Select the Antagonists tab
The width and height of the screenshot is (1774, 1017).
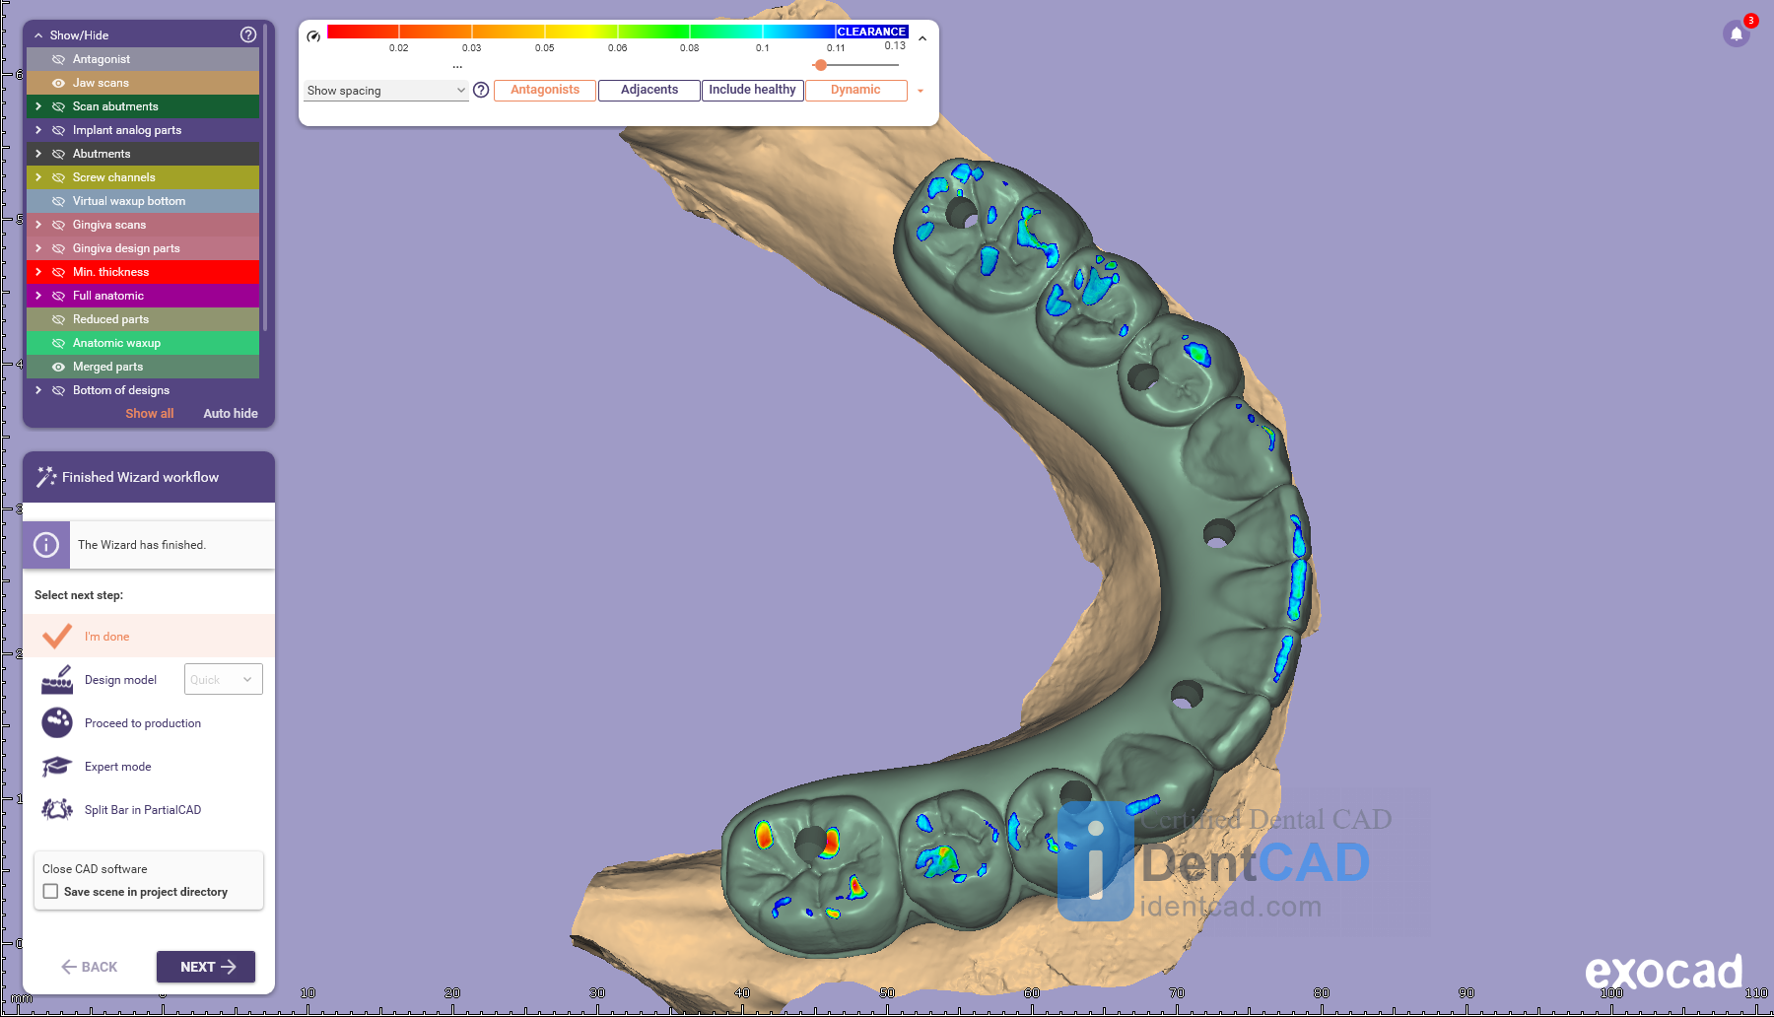545,91
